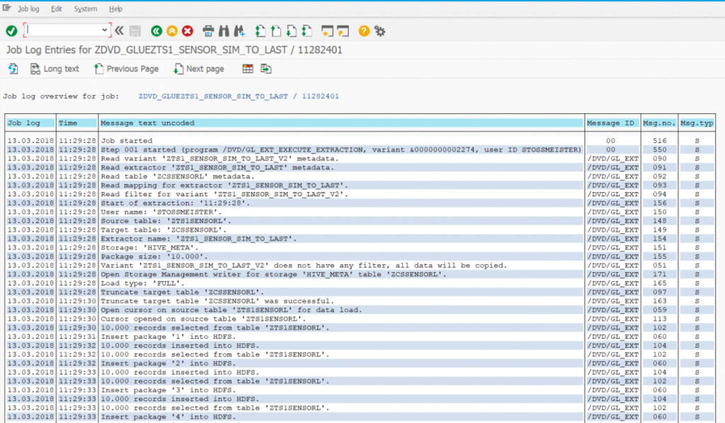
Task: Select the 'Step 001 started' log message
Action: click(341, 150)
